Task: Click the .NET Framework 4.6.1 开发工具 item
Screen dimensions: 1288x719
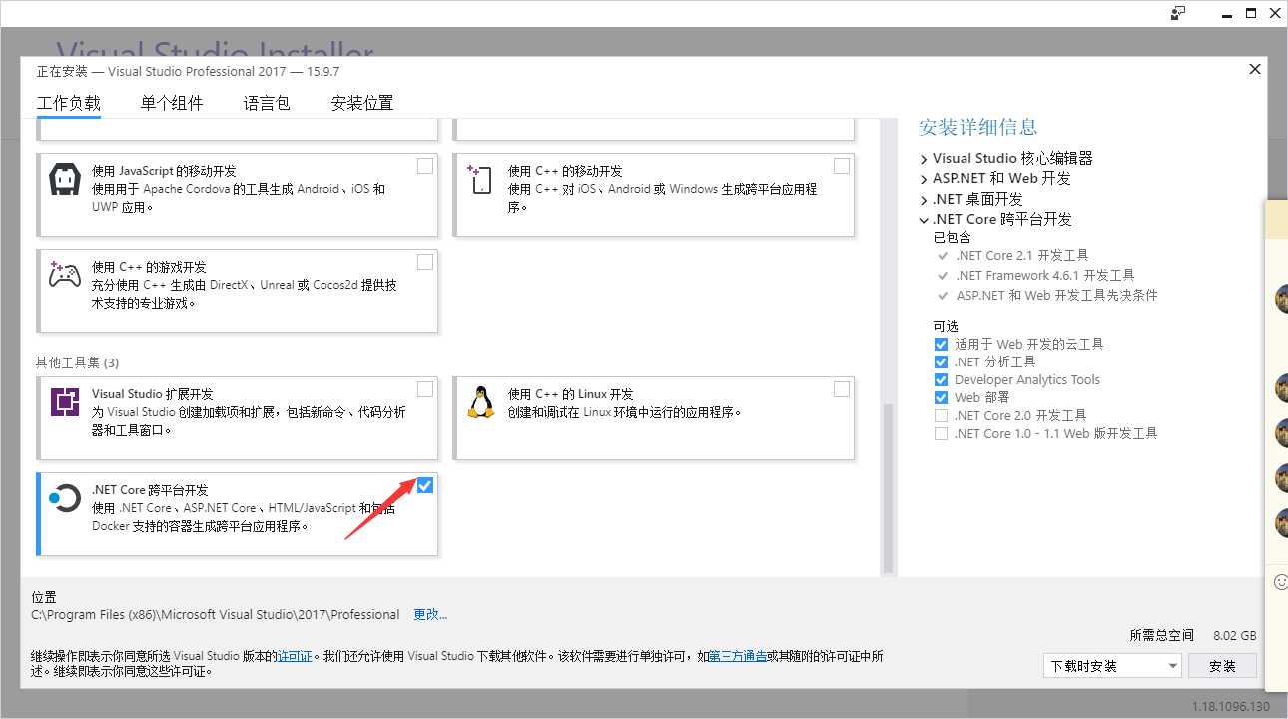Action: 1045,275
